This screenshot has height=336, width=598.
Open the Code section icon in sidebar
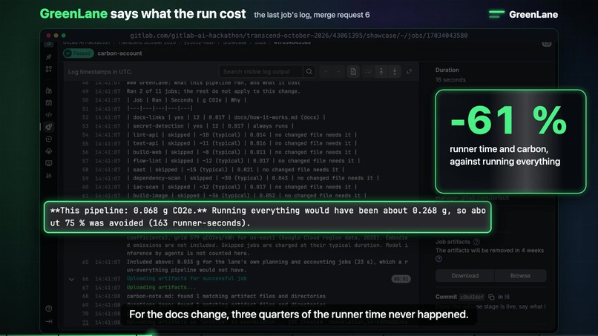click(x=49, y=115)
